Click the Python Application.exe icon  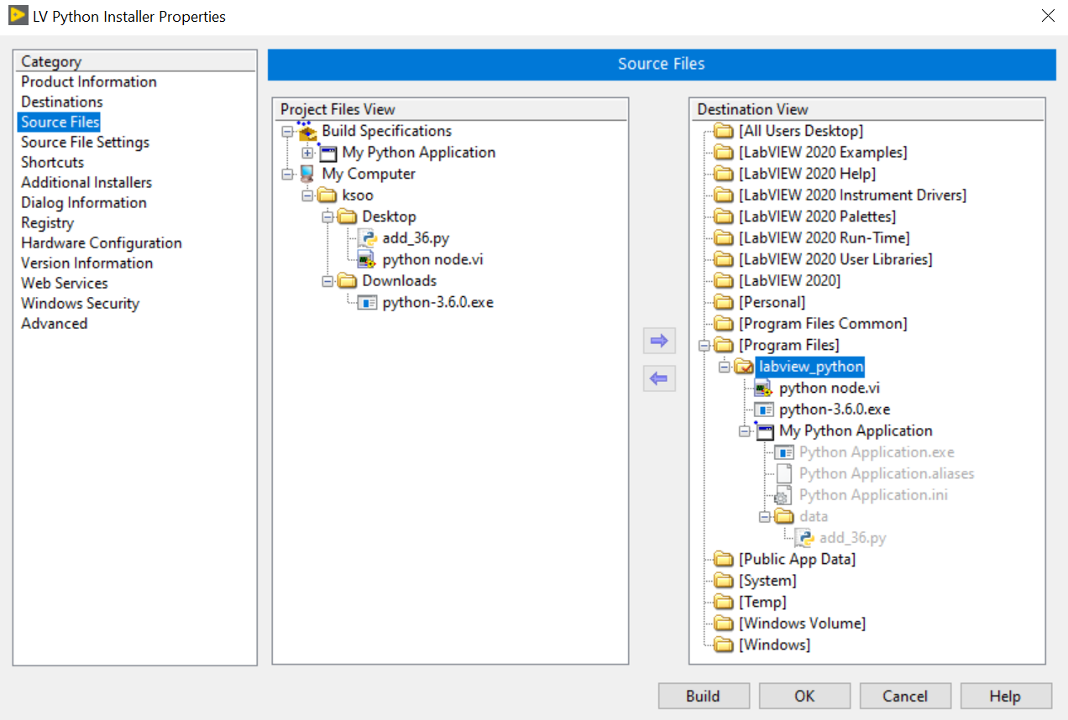pyautogui.click(x=783, y=452)
